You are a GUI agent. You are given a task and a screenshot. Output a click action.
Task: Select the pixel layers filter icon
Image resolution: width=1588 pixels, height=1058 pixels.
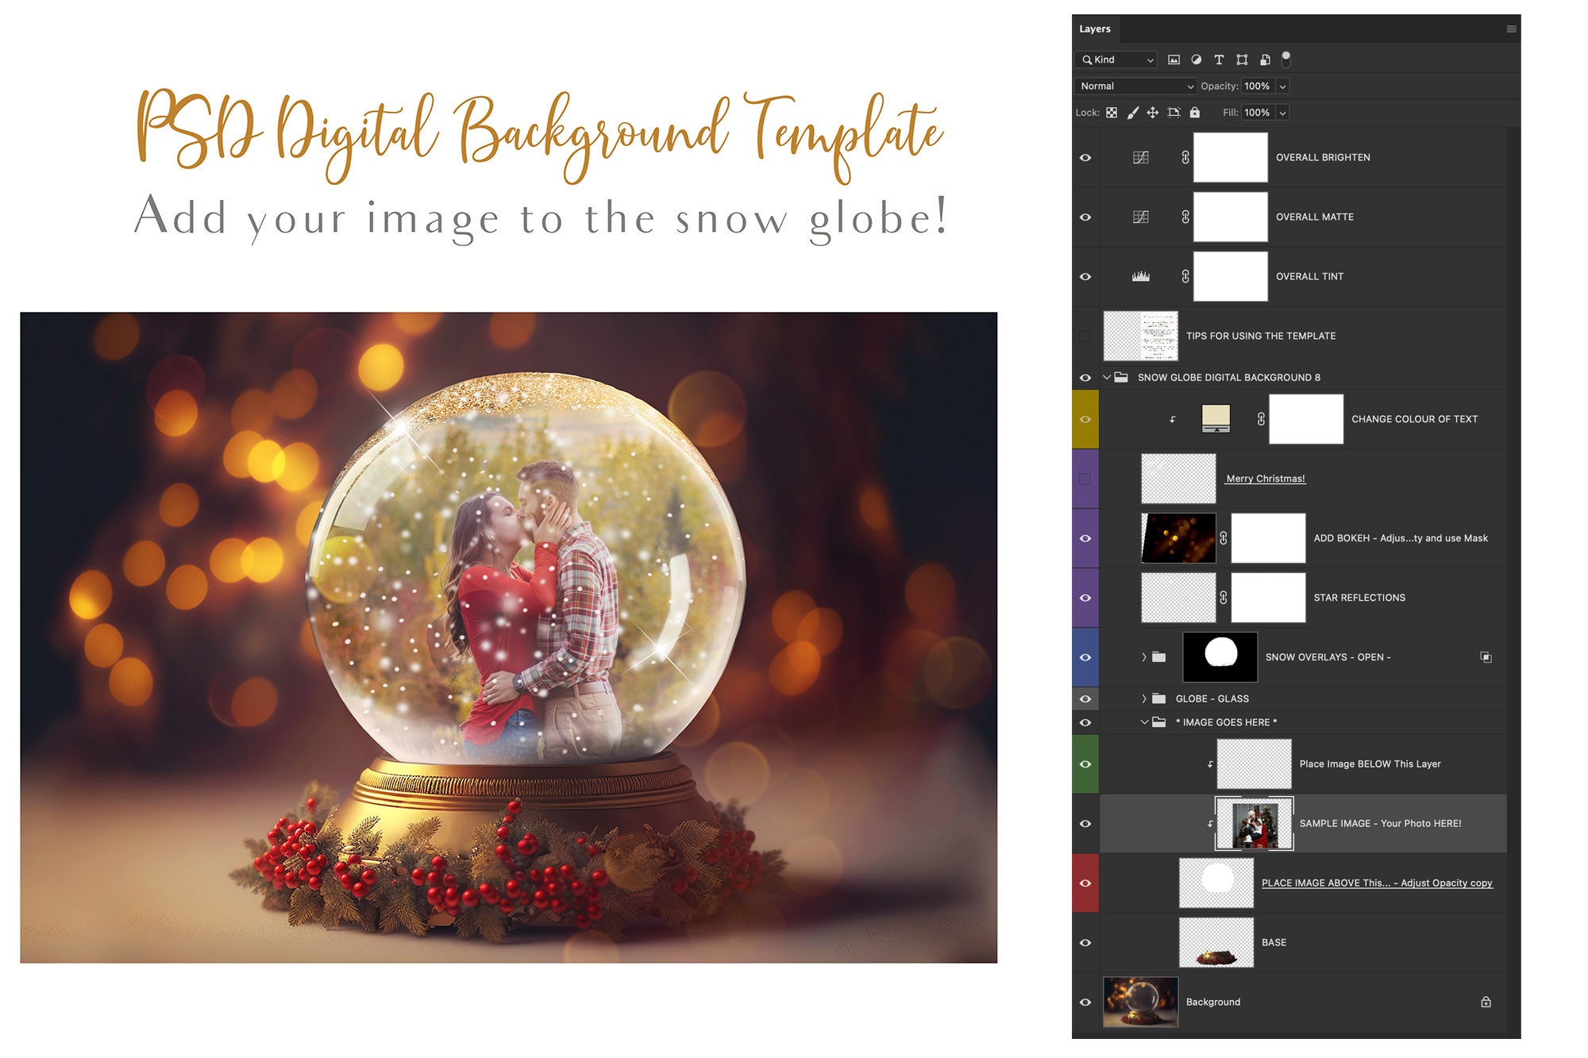1175,60
